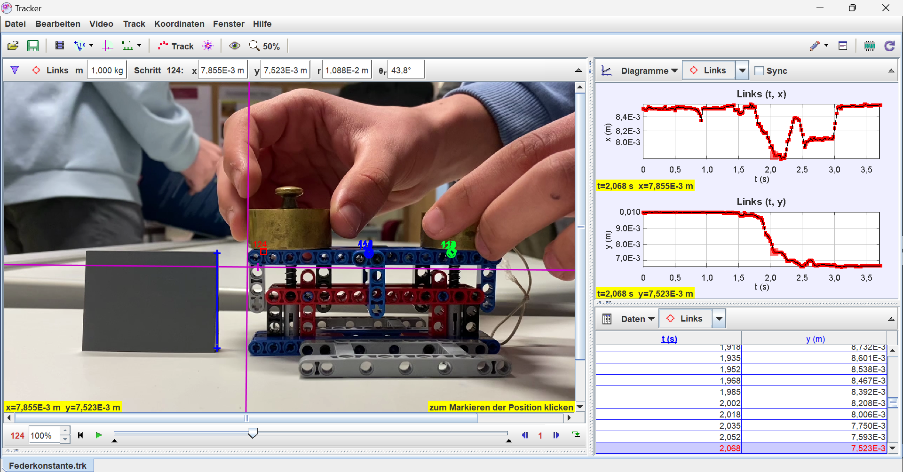Toggle the loop playback button

point(576,435)
